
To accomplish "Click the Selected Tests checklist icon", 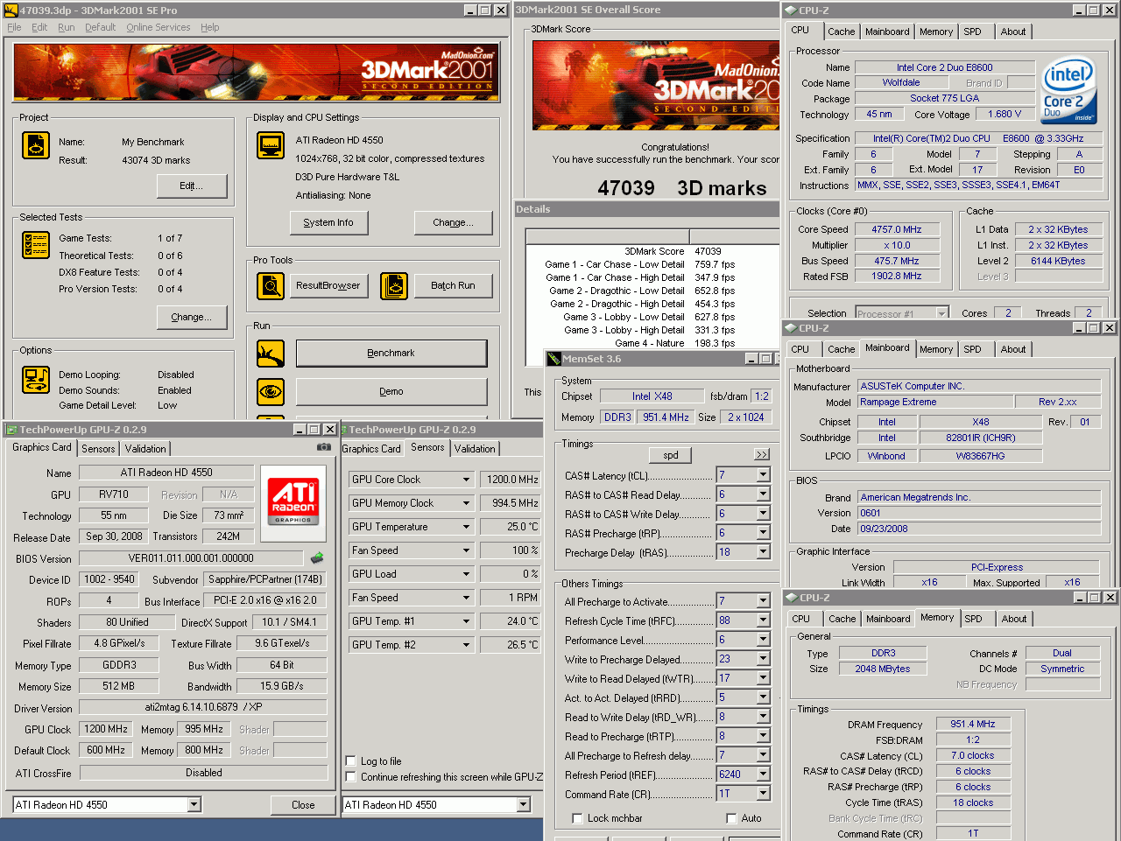I will pyautogui.click(x=36, y=245).
